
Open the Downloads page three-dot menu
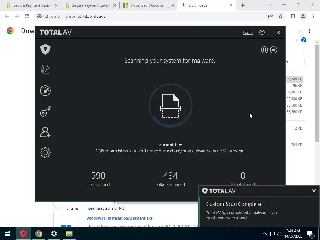click(309, 31)
